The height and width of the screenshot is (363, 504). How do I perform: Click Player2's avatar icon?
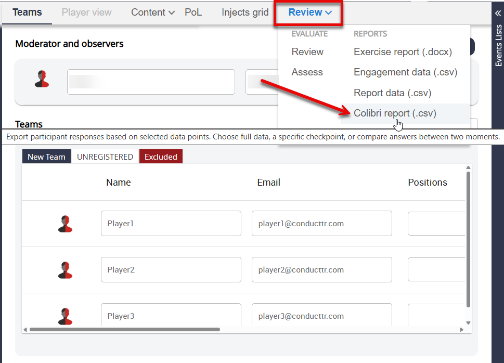(65, 270)
